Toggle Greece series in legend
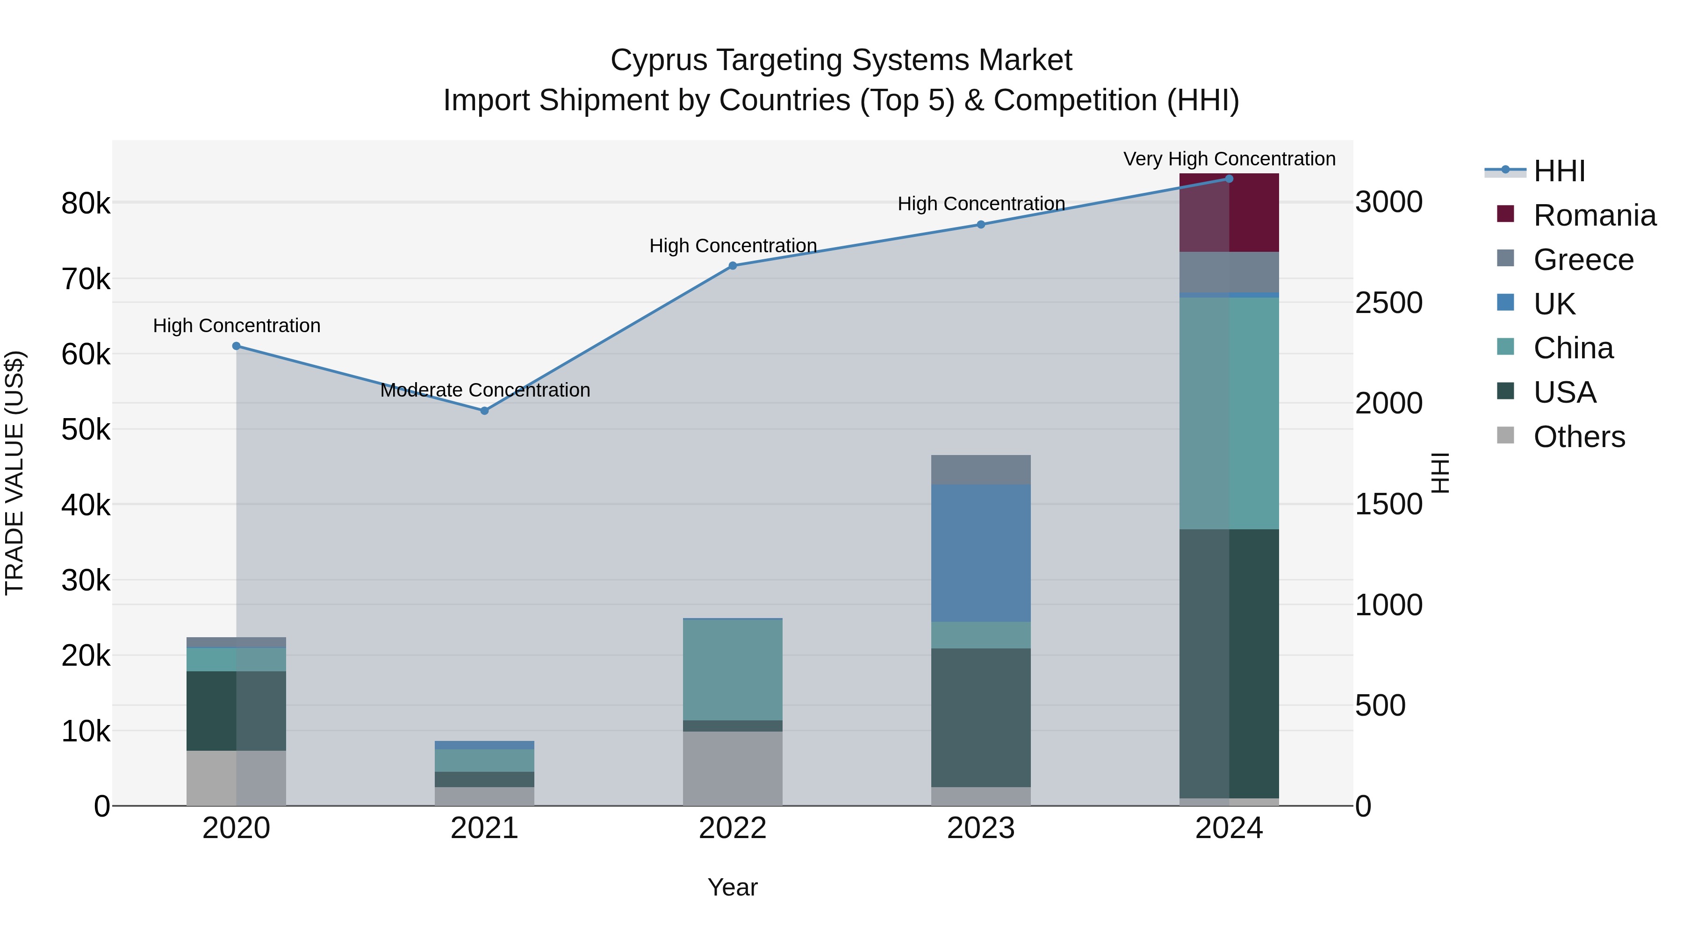Screen dimensions: 1683x946 [1583, 260]
